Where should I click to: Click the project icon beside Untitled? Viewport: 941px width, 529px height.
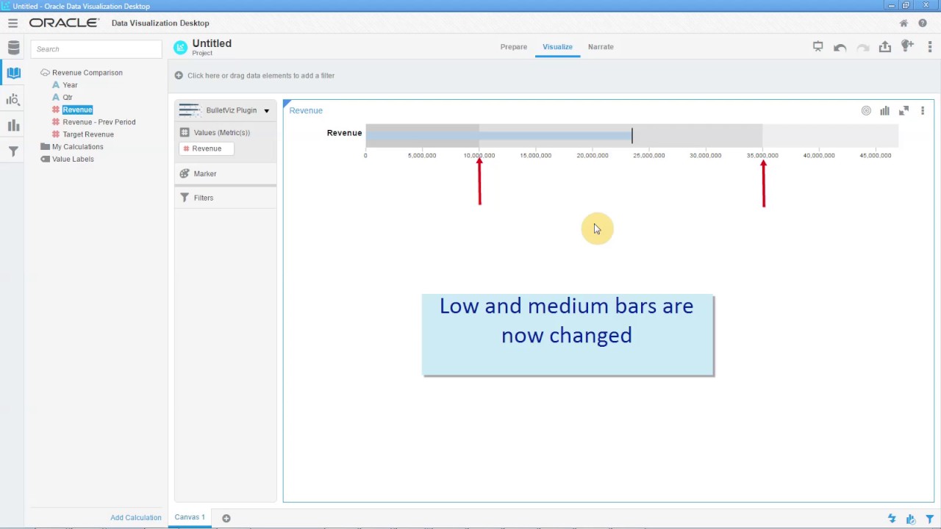coord(180,48)
